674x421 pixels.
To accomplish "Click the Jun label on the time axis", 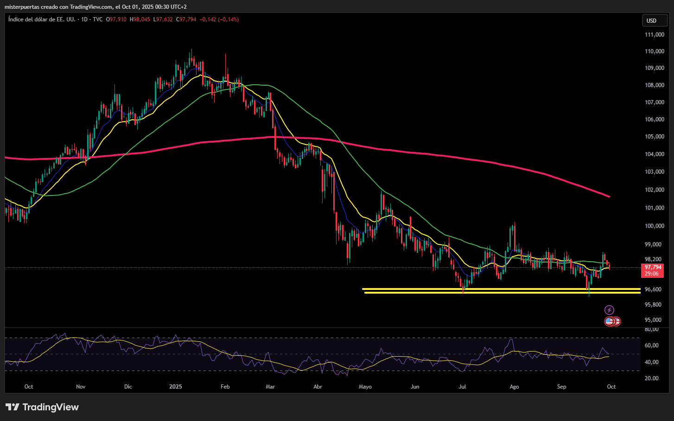I will pos(415,387).
